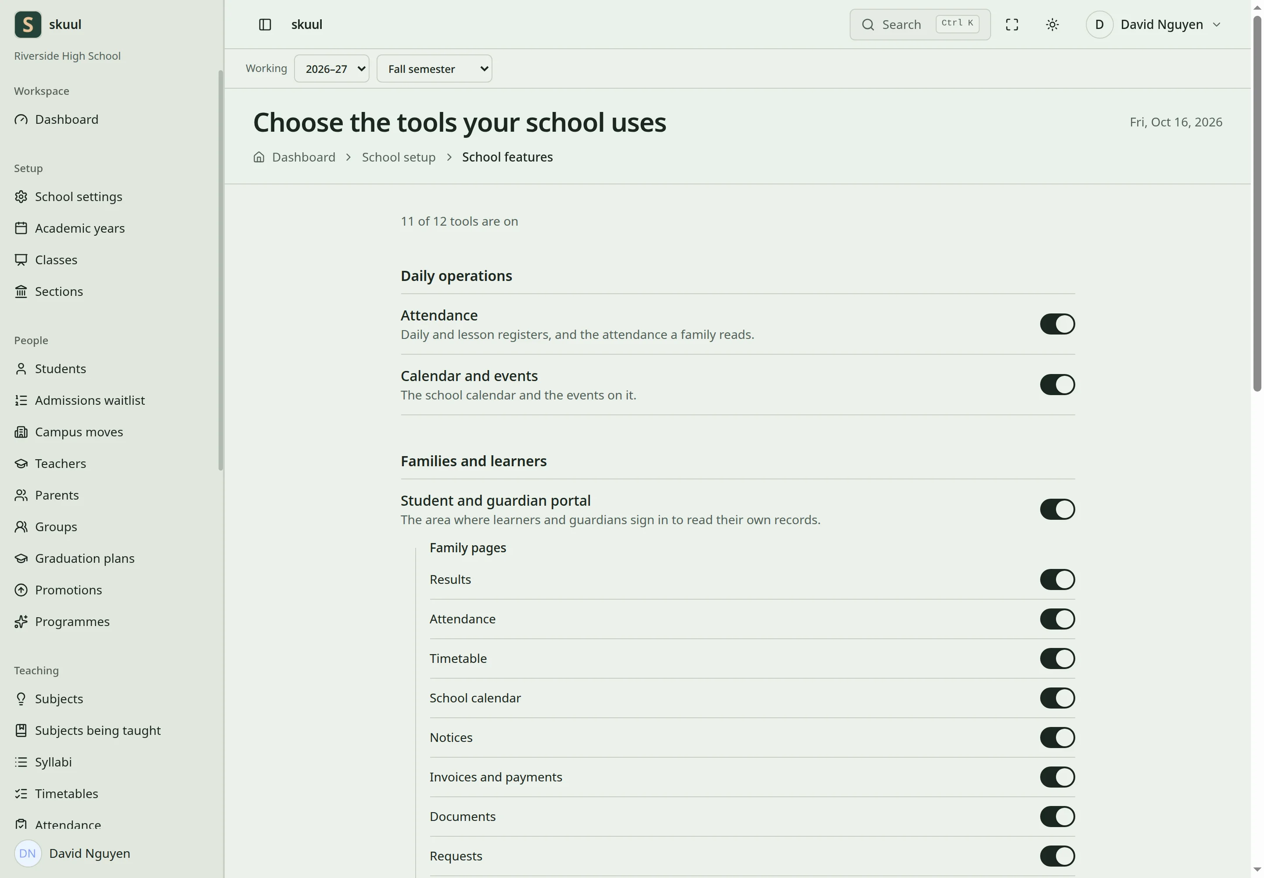Open Subjects being taught page
The height and width of the screenshot is (878, 1264).
point(98,730)
